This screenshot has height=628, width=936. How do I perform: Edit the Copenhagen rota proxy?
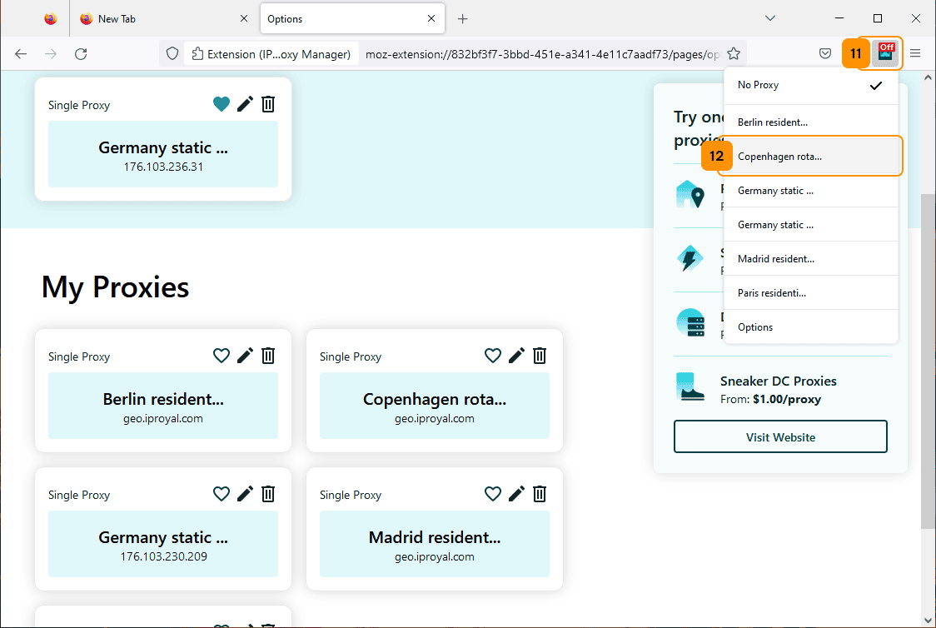(516, 356)
